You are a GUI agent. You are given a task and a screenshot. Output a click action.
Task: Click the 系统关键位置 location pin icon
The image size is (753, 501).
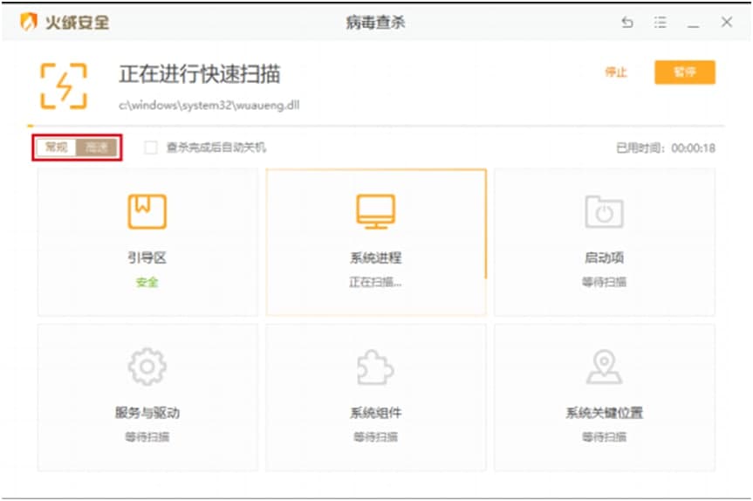(x=604, y=366)
